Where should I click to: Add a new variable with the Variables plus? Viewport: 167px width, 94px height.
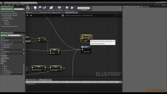click(24, 54)
